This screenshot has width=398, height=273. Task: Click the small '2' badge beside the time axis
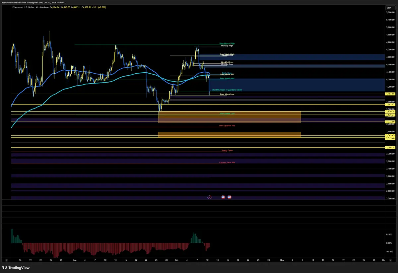click(x=6, y=260)
